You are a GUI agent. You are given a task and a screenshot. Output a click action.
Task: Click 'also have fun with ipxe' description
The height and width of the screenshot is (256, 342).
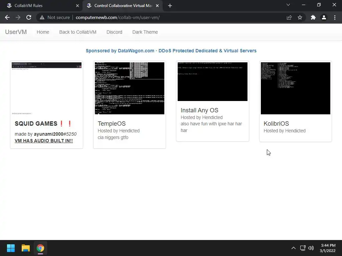pyautogui.click(x=211, y=127)
